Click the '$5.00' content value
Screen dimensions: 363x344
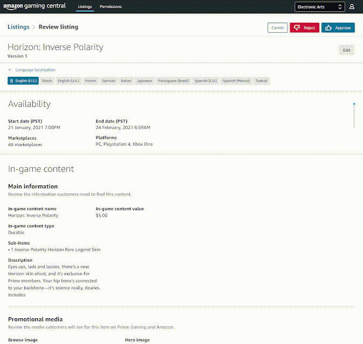point(102,216)
